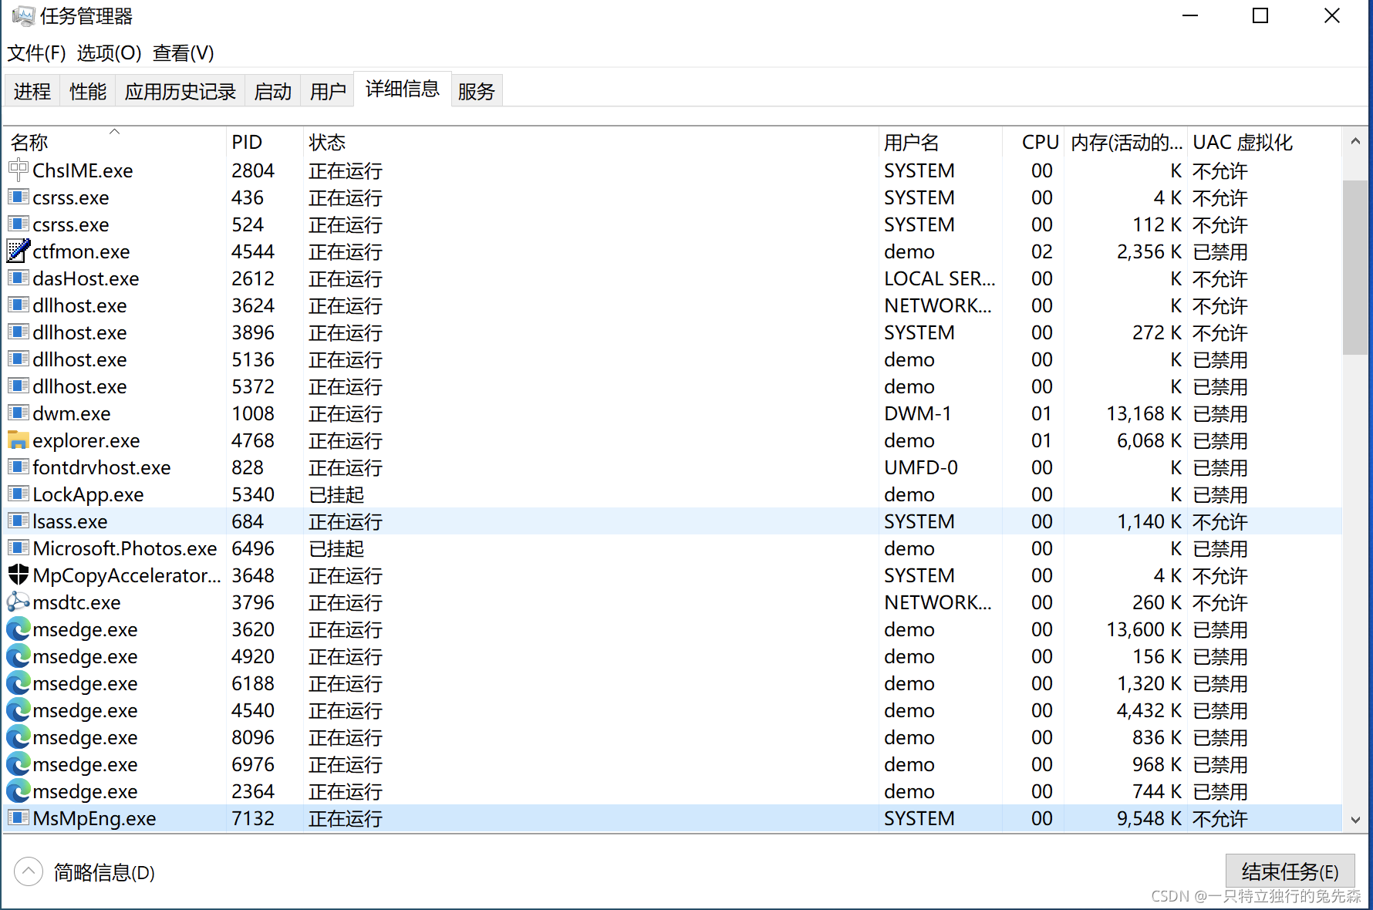Select PID 3896 dllhost.exe row
1373x910 pixels.
(673, 332)
